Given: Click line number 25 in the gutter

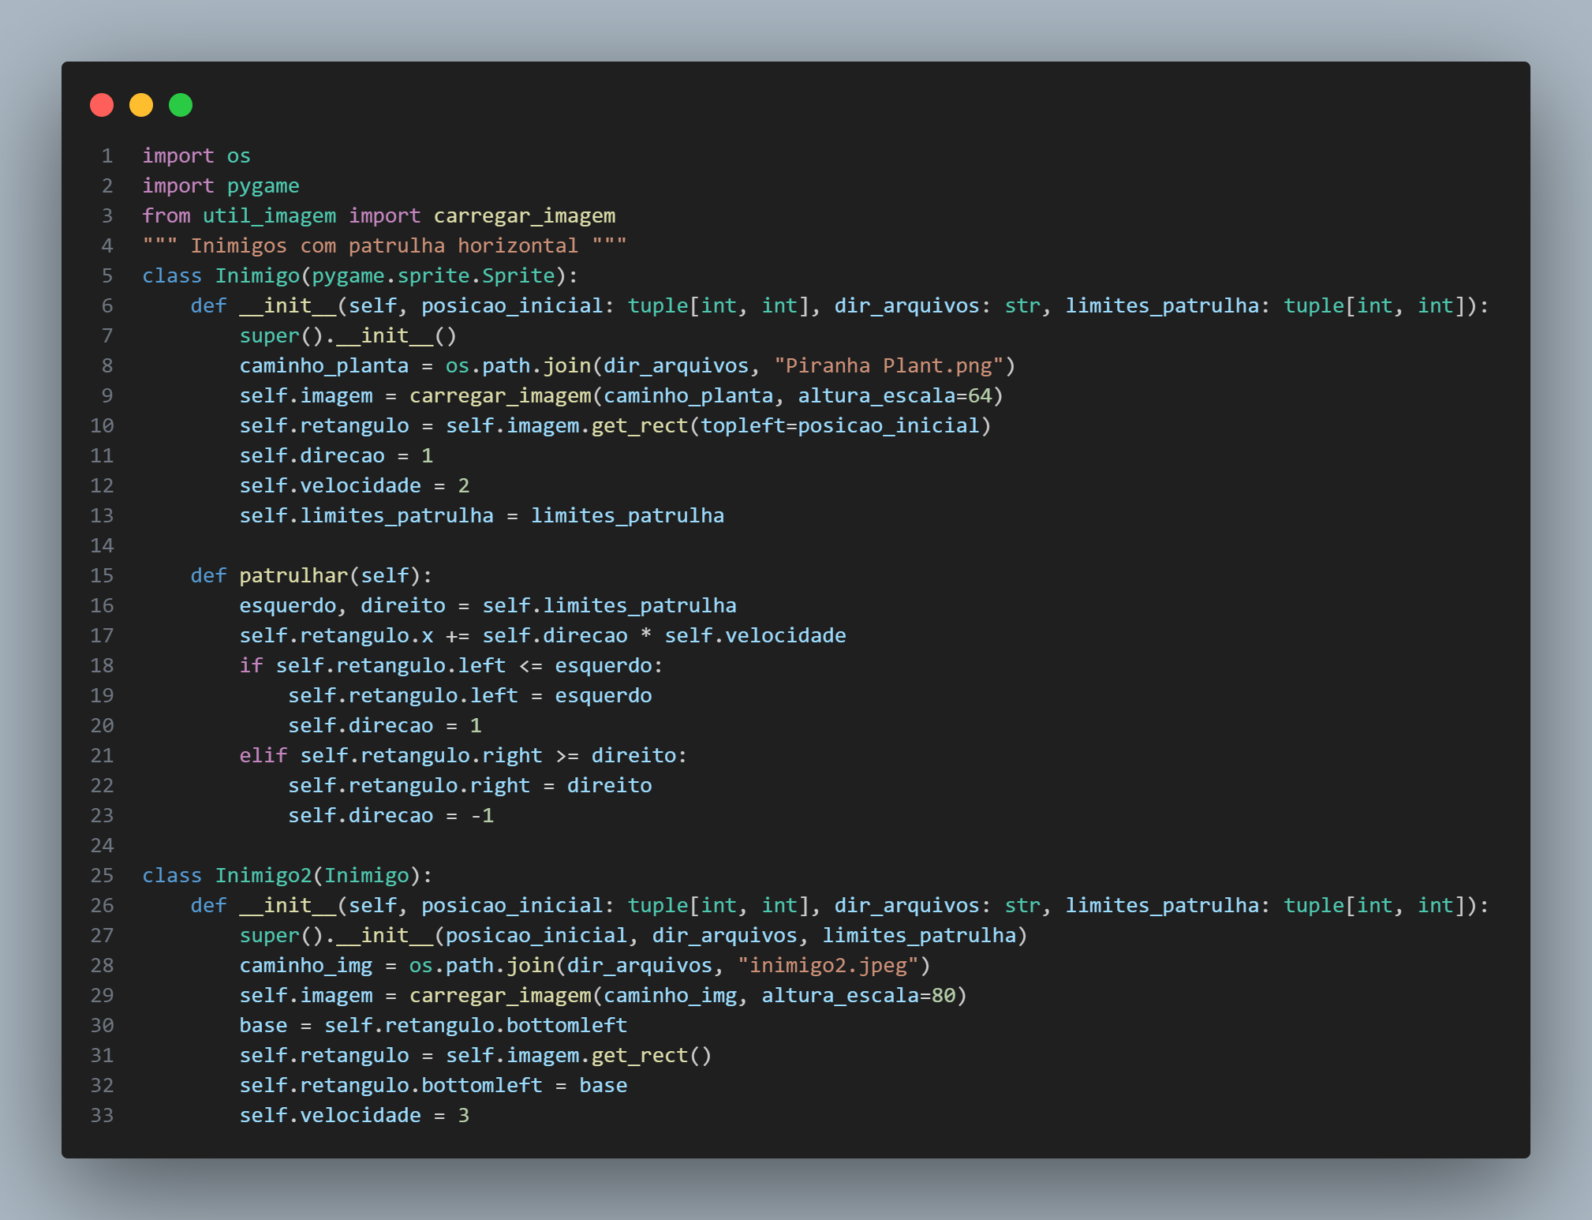Looking at the screenshot, I should pos(102,875).
